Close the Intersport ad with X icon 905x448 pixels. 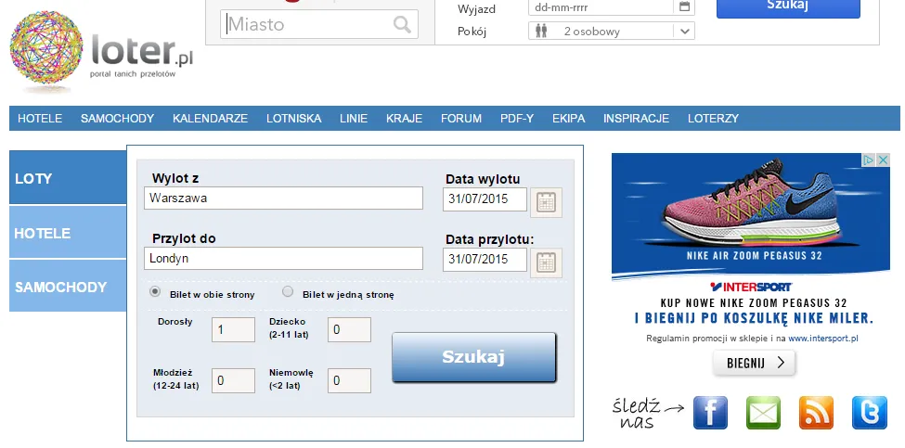click(883, 160)
